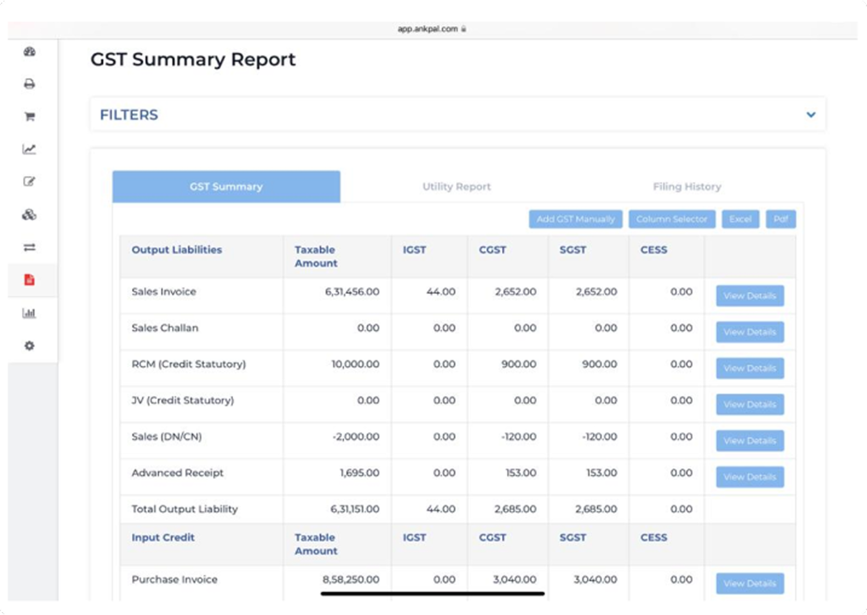Open the Filing History tab
867x615 pixels.
[687, 187]
